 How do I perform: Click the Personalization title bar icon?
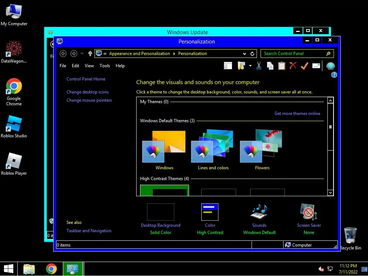(60, 41)
